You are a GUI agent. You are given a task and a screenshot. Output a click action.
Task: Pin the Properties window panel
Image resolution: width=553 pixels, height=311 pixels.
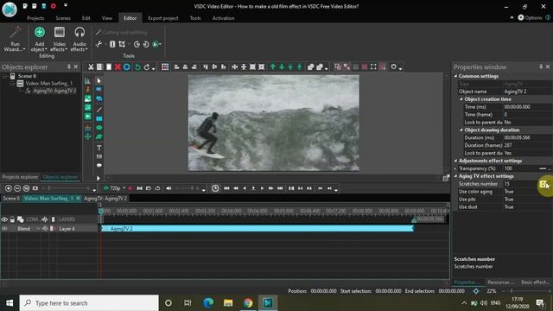(541, 67)
